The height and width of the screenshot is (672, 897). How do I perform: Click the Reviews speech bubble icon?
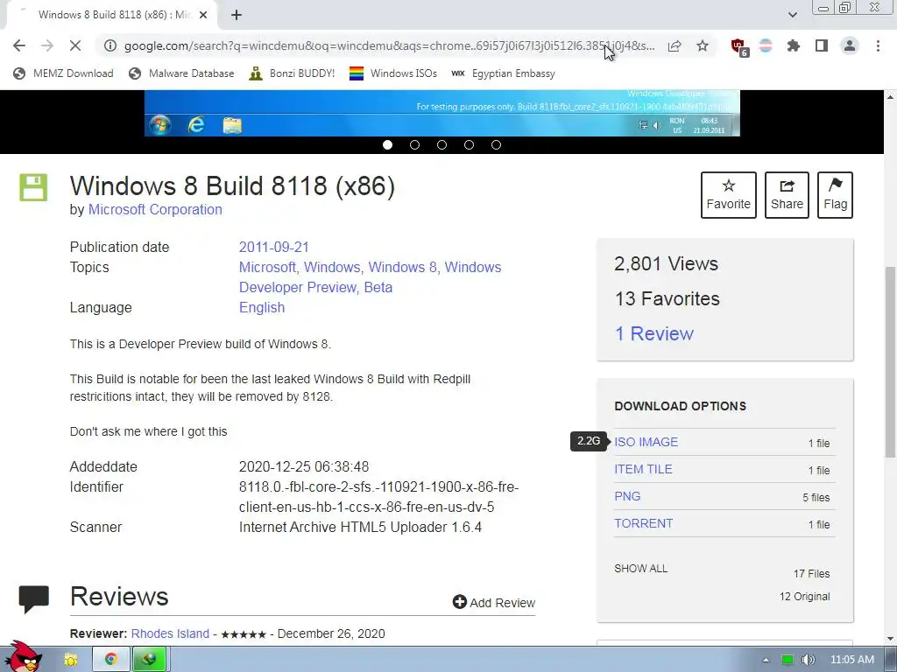click(34, 598)
